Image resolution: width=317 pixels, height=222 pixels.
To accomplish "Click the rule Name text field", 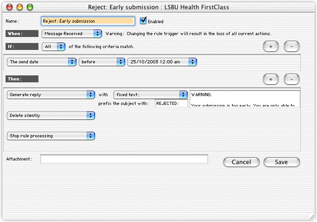I will point(88,21).
